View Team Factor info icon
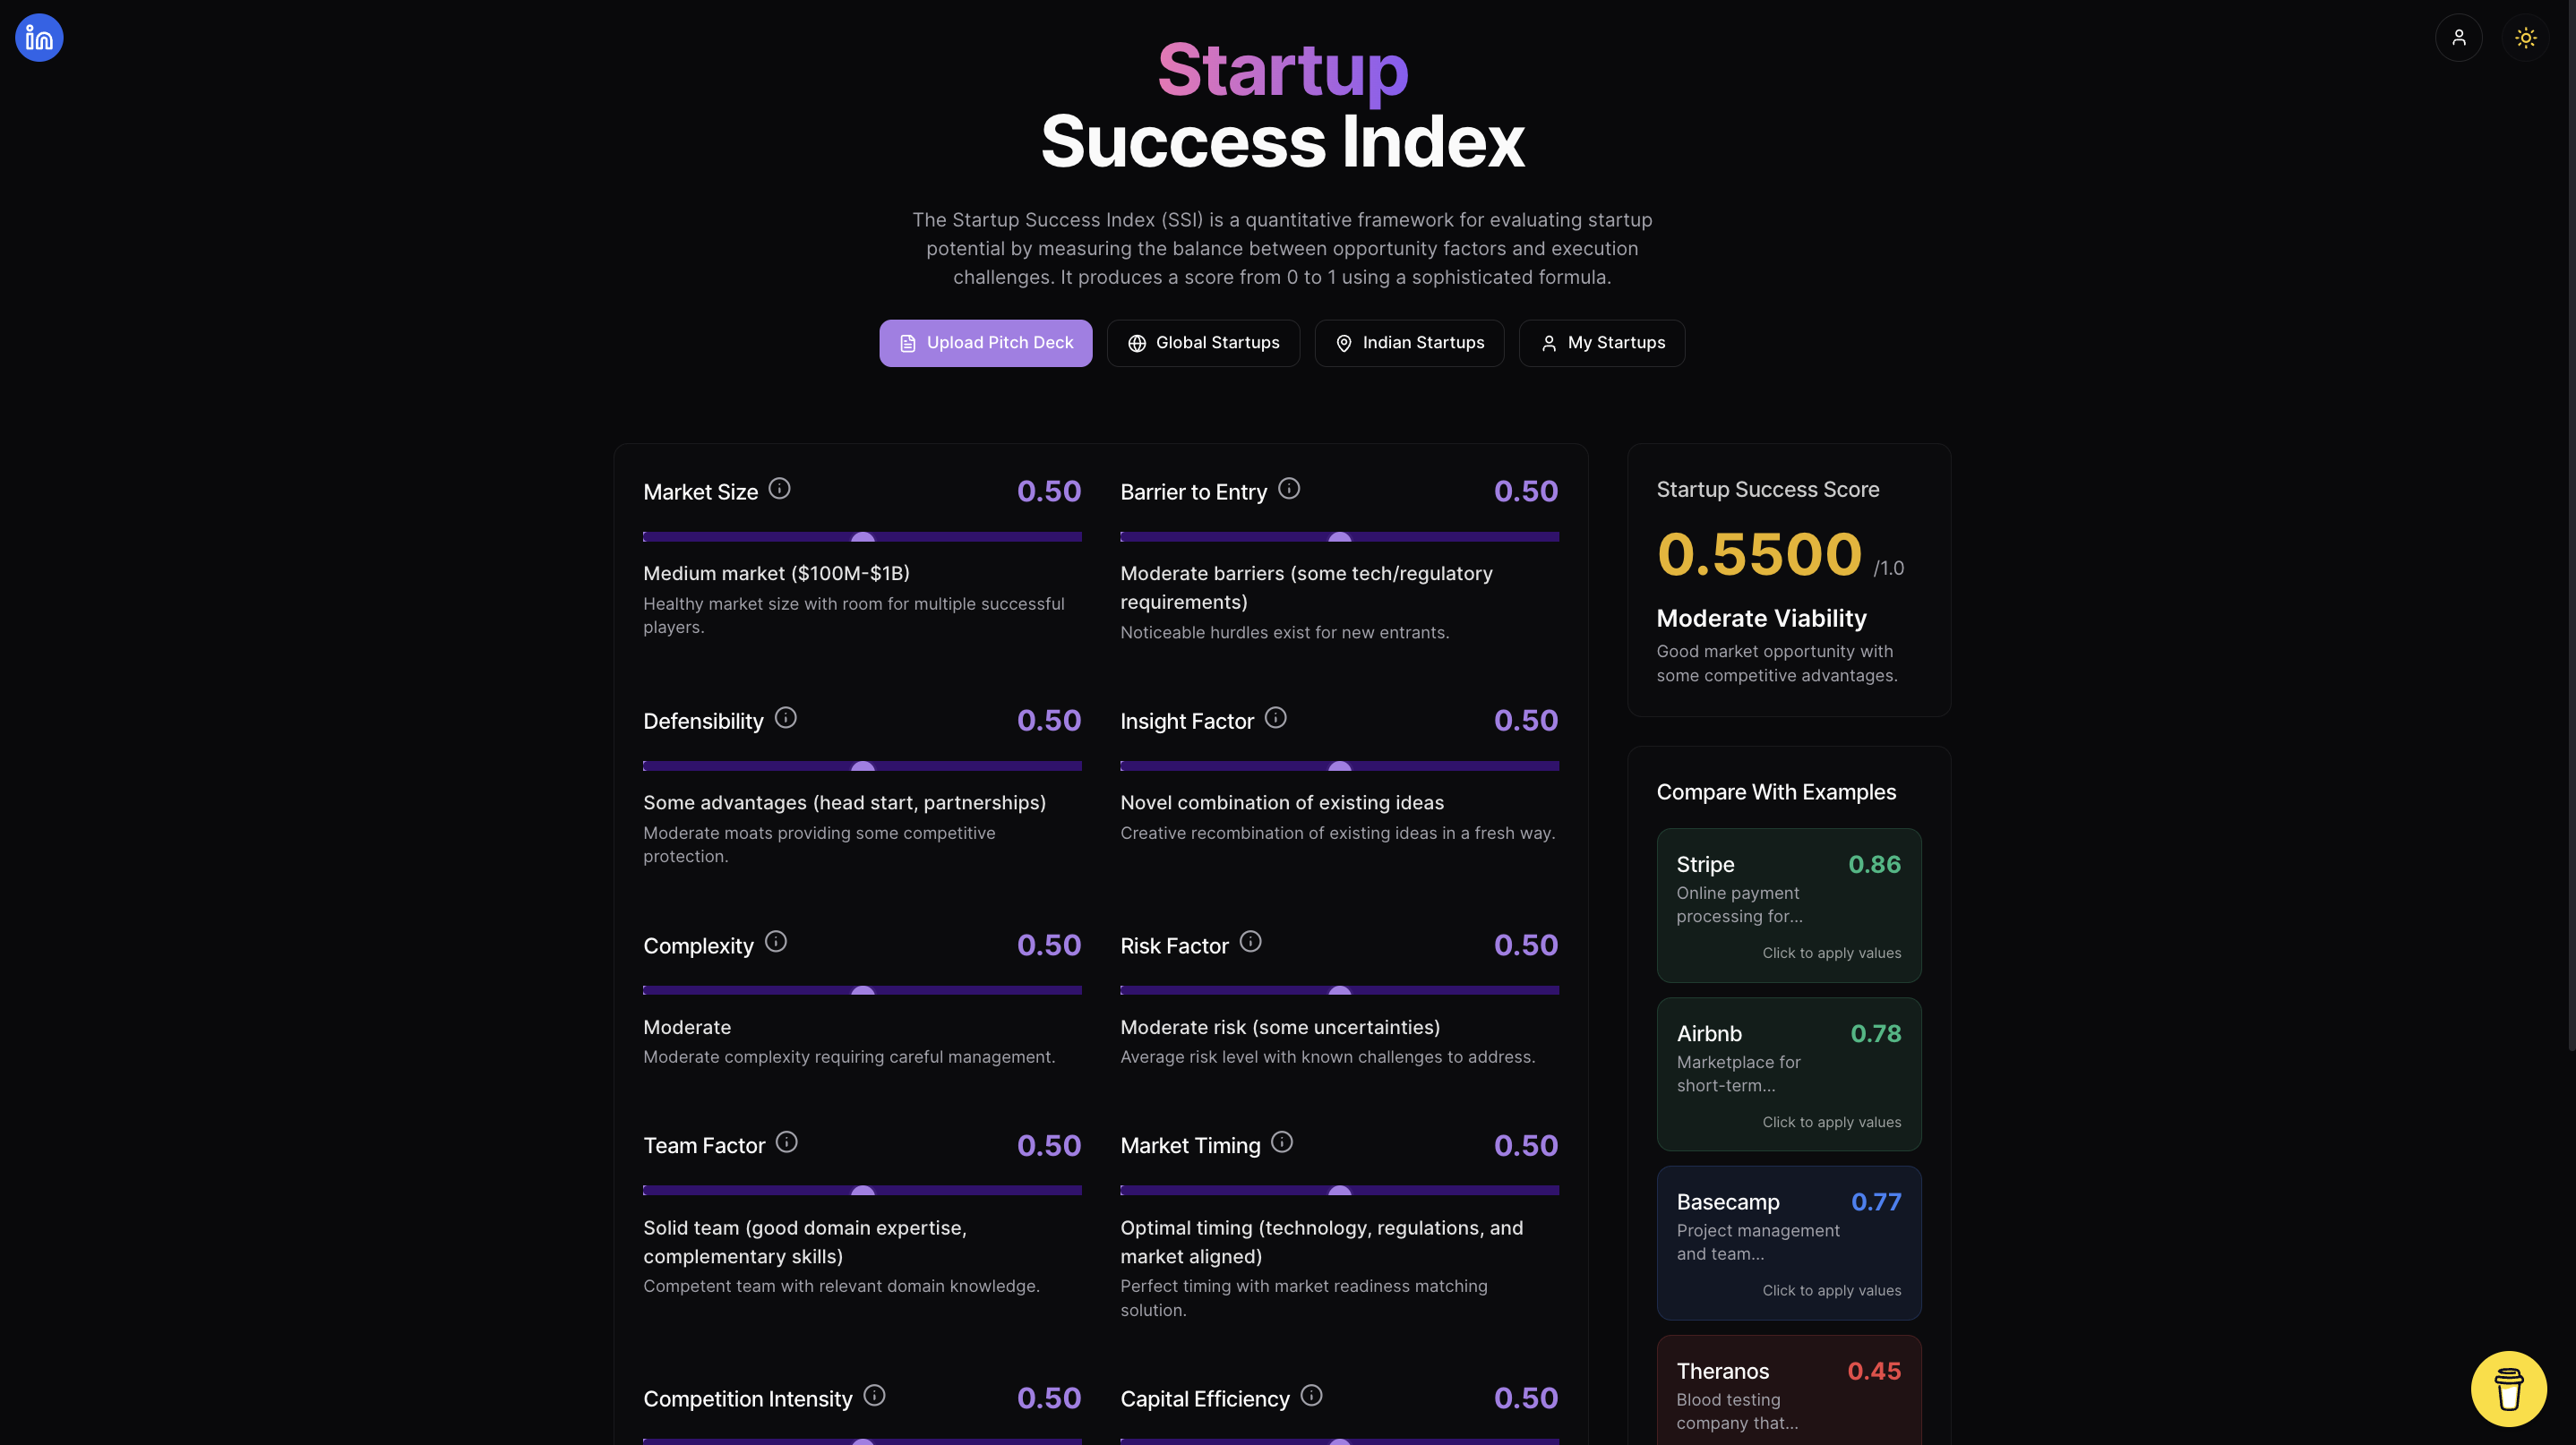The width and height of the screenshot is (2576, 1445). coord(786,1142)
